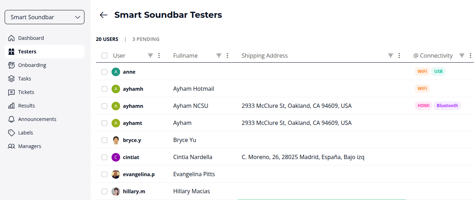Toggle the select all users checkbox
This screenshot has width=474, height=200.
tap(104, 56)
